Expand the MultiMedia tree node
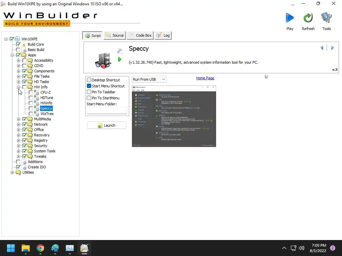This screenshot has width=342, height=256. pyautogui.click(x=19, y=119)
